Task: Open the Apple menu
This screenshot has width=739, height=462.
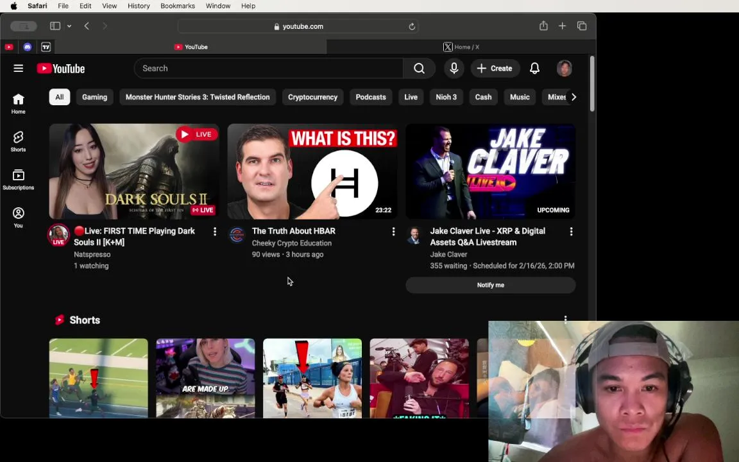Action: coord(13,6)
